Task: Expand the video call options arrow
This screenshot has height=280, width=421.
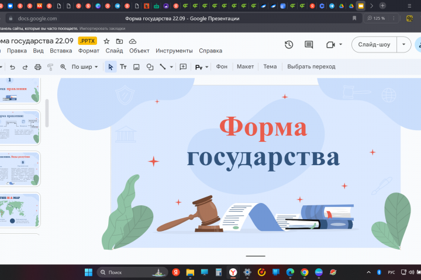Action: coord(340,44)
